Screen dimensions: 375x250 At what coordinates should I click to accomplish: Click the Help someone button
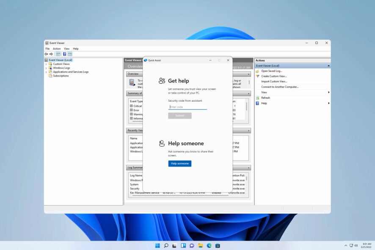click(x=179, y=163)
